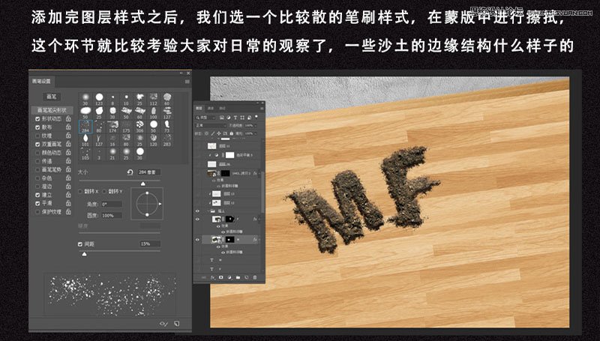Lock the 形状动态 setting with its padlock
600x341 pixels.
(68, 118)
